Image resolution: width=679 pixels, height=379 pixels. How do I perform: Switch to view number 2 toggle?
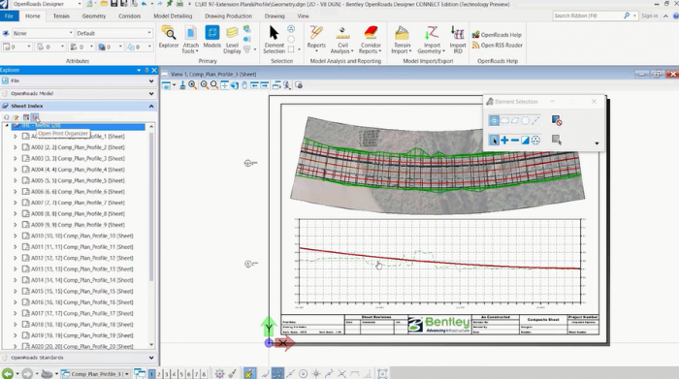click(159, 374)
